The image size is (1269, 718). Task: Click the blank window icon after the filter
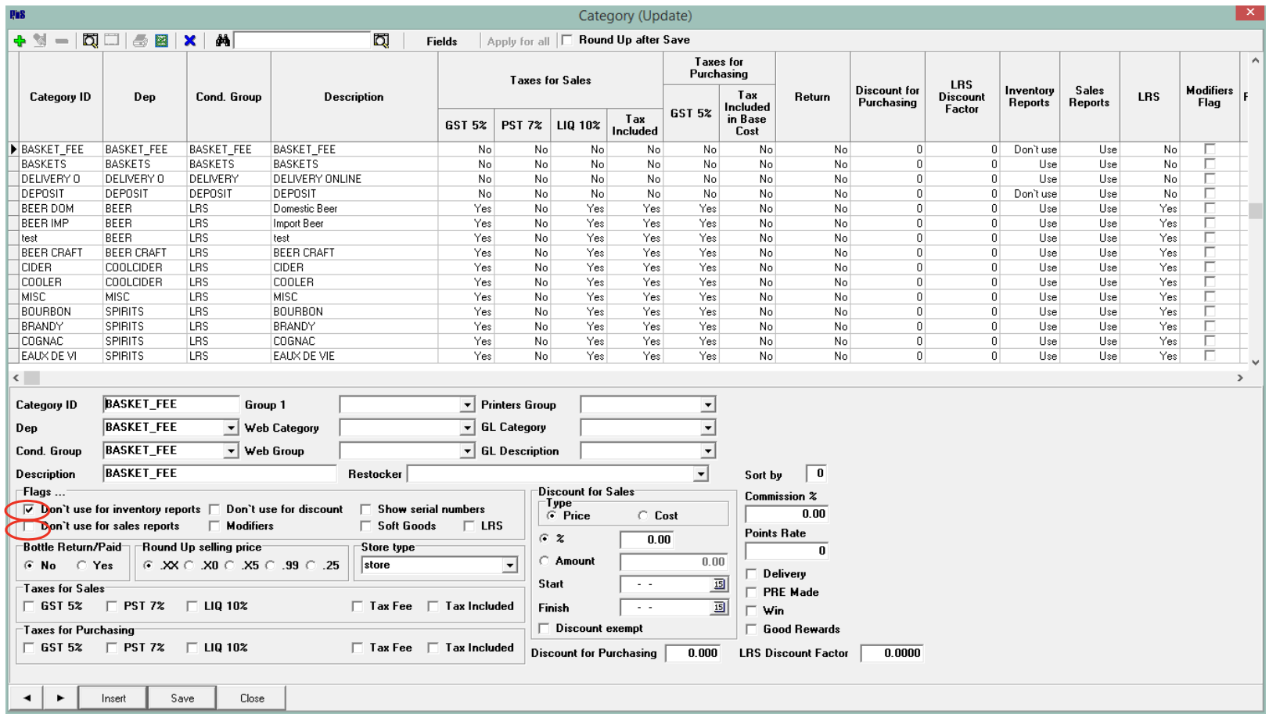pyautogui.click(x=112, y=40)
